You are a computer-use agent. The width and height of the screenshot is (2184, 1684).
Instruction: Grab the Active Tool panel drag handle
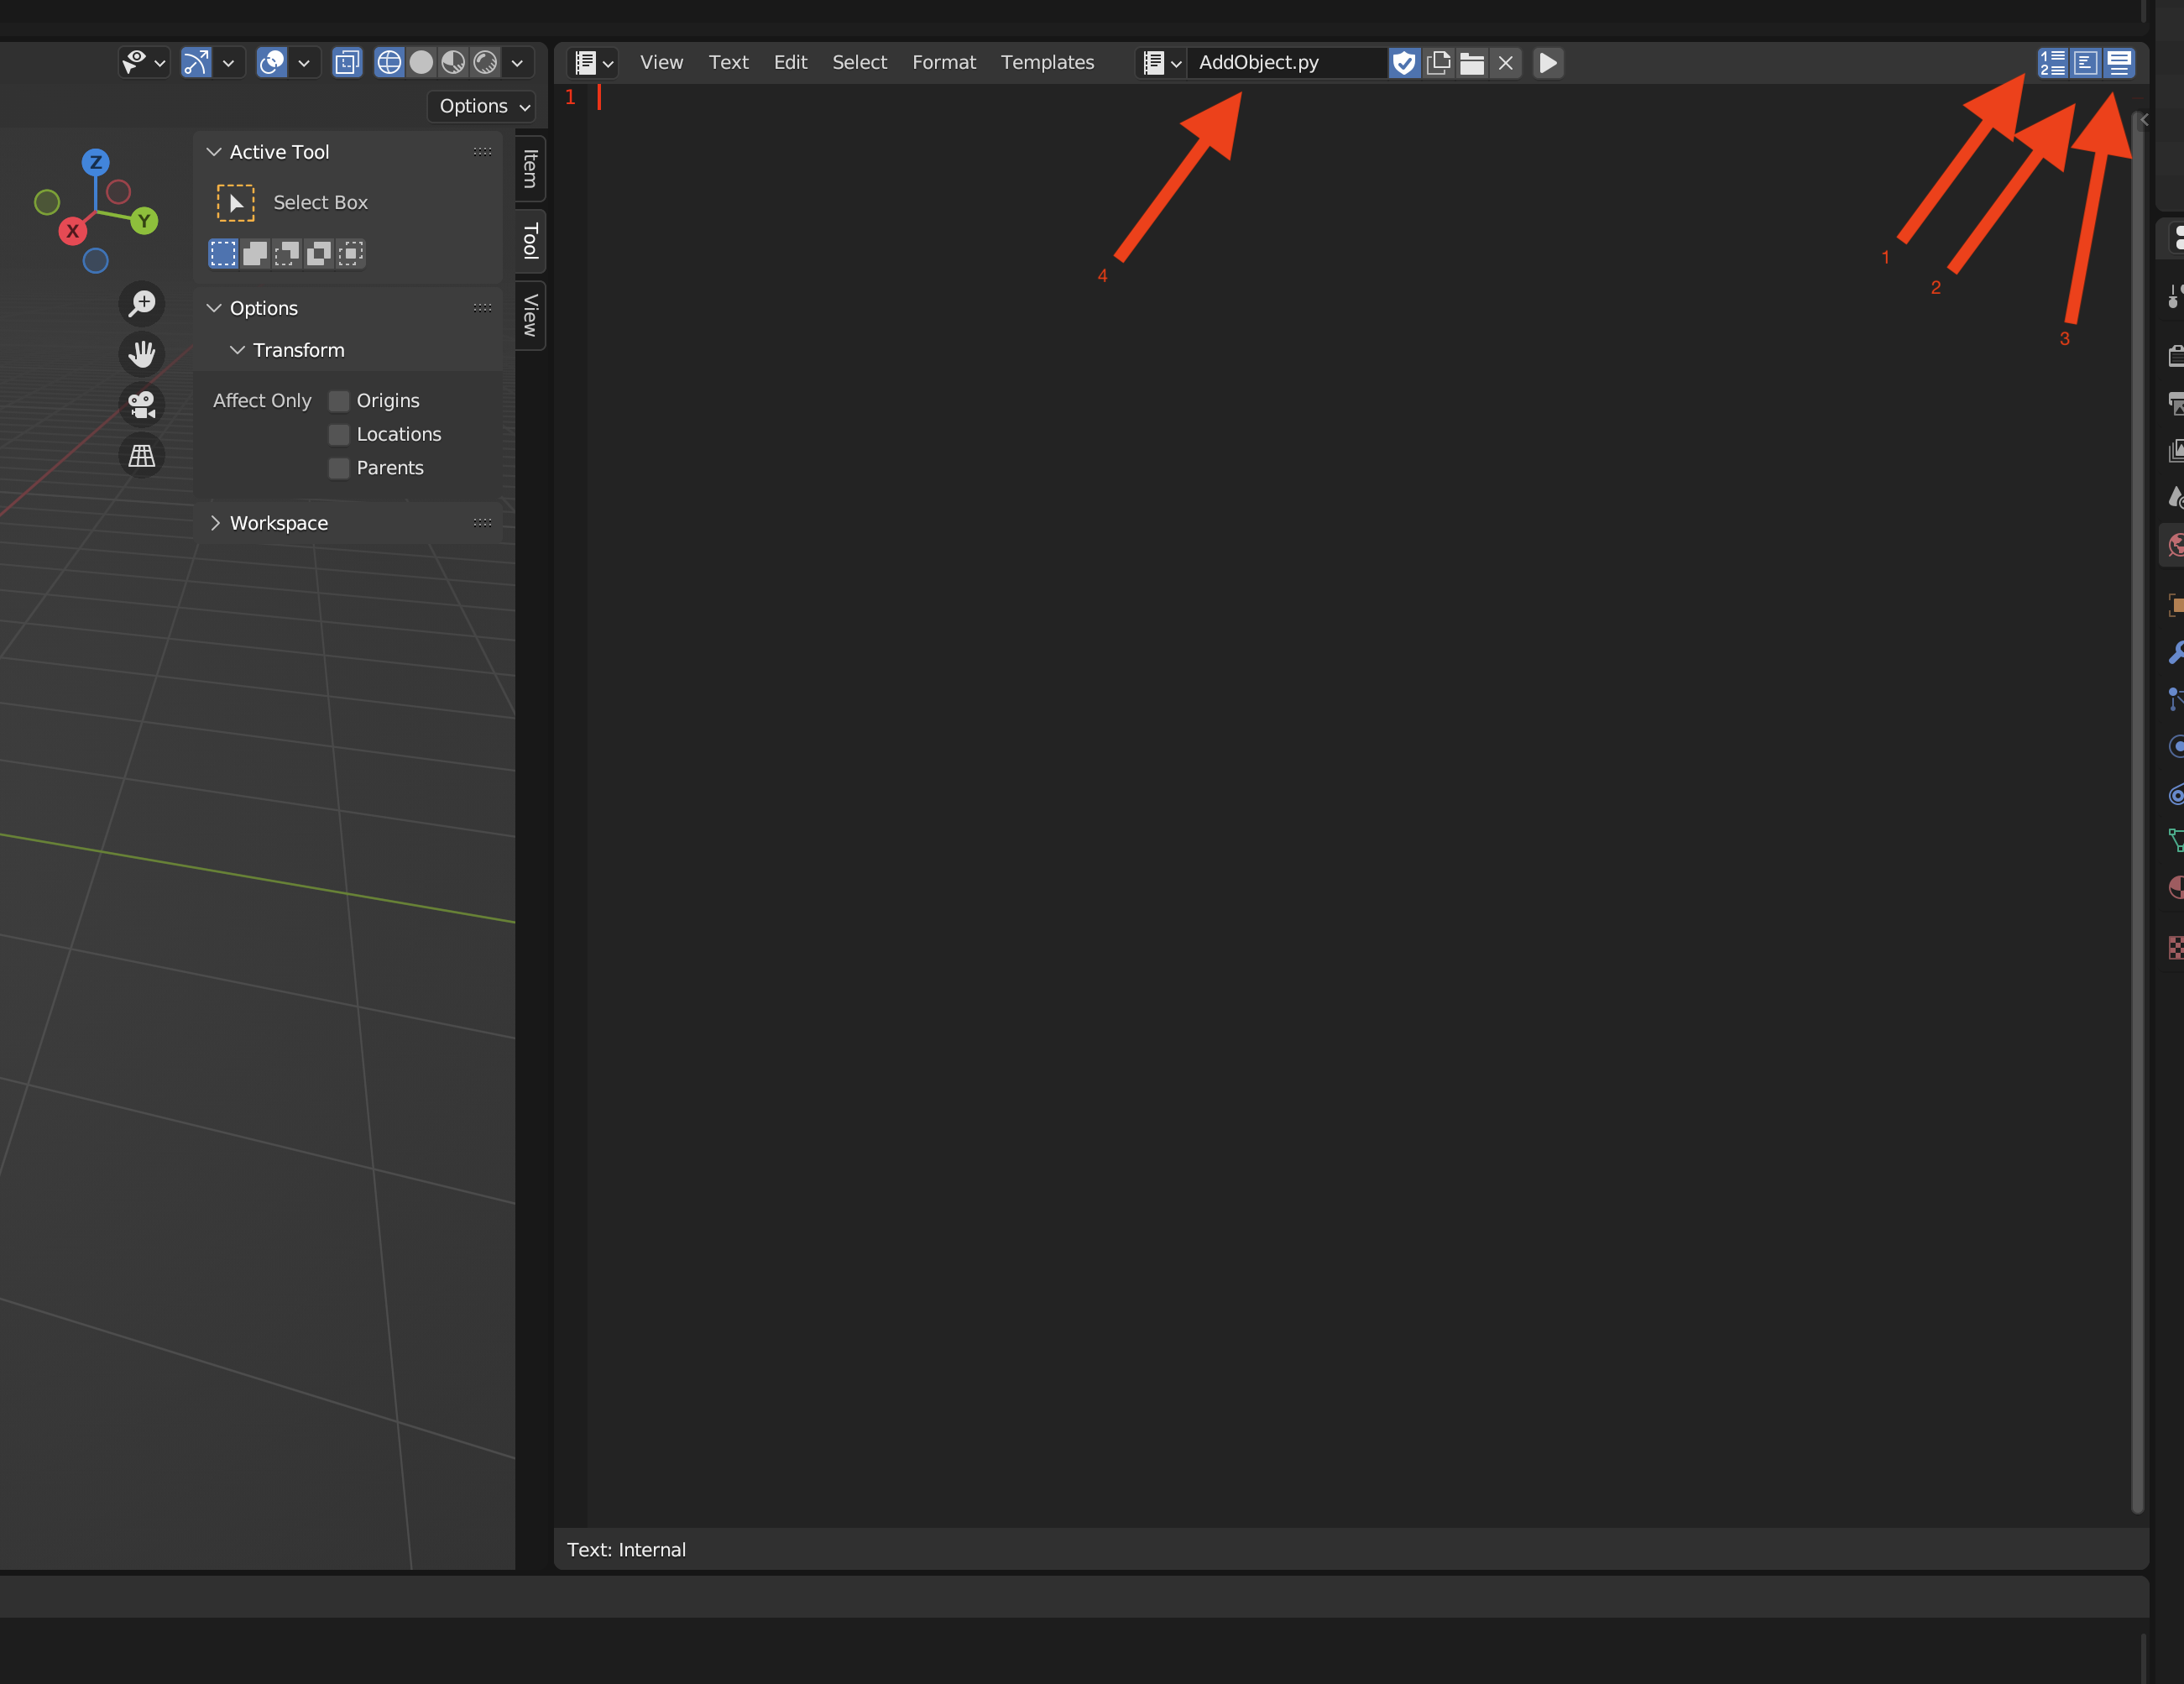pyautogui.click(x=482, y=152)
